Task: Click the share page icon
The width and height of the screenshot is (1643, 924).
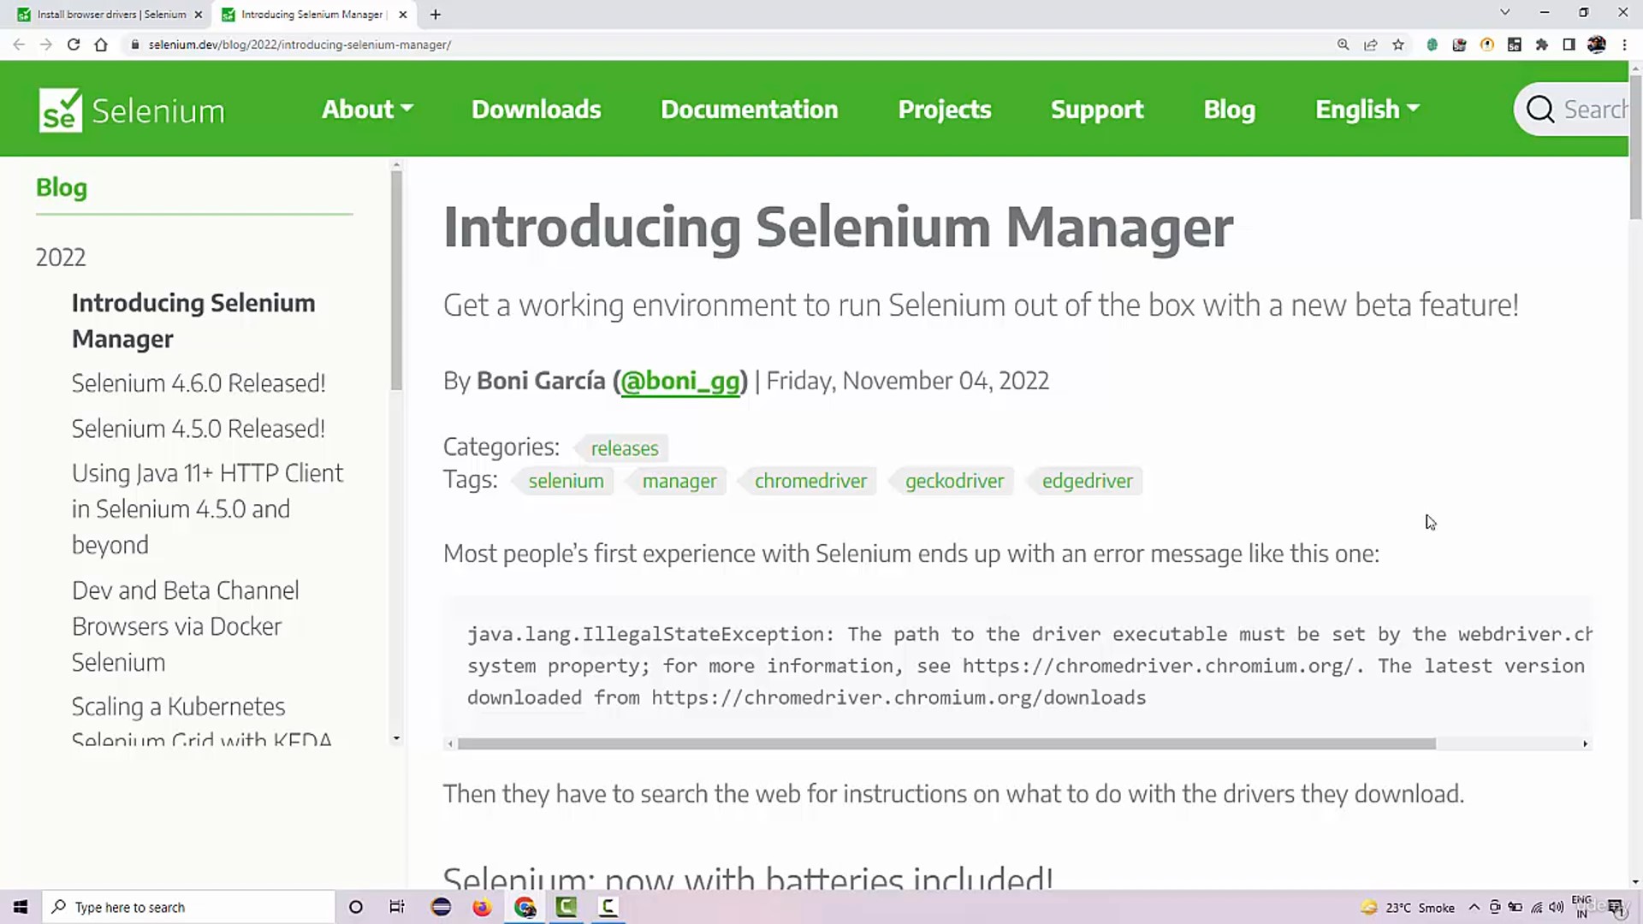Action: pos(1371,44)
